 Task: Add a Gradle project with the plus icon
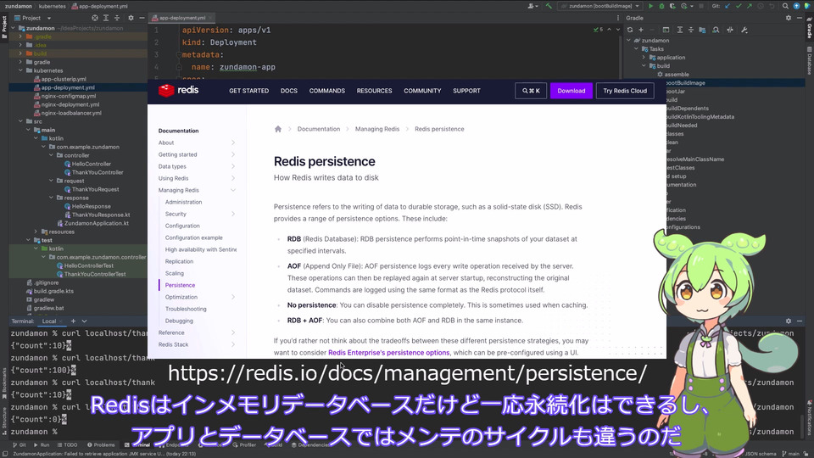pyautogui.click(x=641, y=31)
